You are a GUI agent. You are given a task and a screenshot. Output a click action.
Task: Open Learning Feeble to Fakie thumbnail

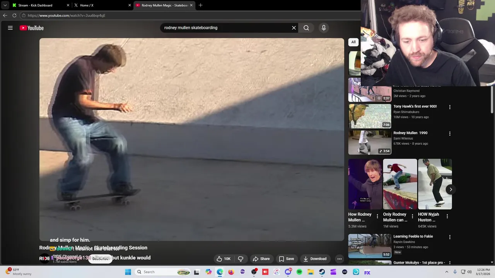[370, 246]
